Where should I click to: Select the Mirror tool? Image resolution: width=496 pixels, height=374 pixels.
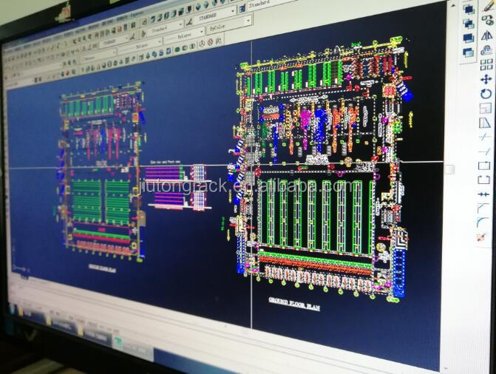tap(487, 35)
